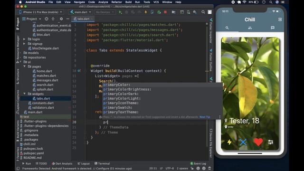Click the UTF-8 encoding in status bar
The width and height of the screenshot is (304, 171).
click(x=170, y=168)
